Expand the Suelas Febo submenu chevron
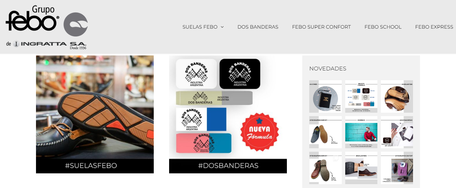This screenshot has width=456, height=188. (222, 27)
